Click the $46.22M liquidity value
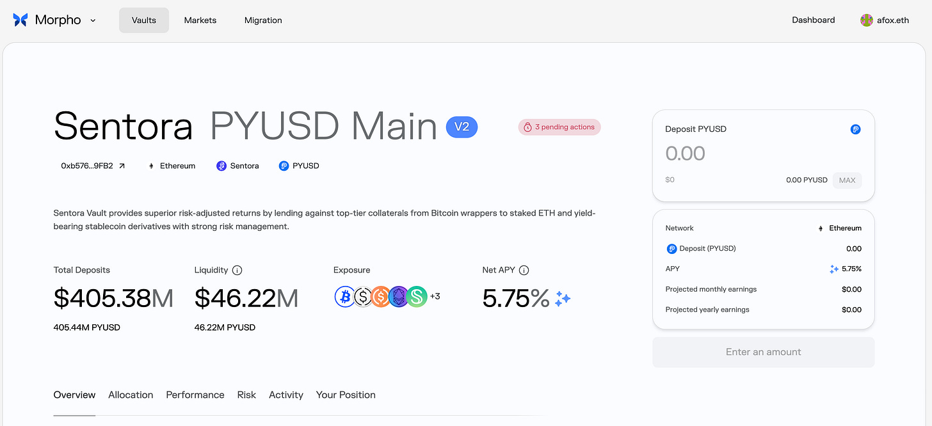The width and height of the screenshot is (932, 426). [246, 298]
